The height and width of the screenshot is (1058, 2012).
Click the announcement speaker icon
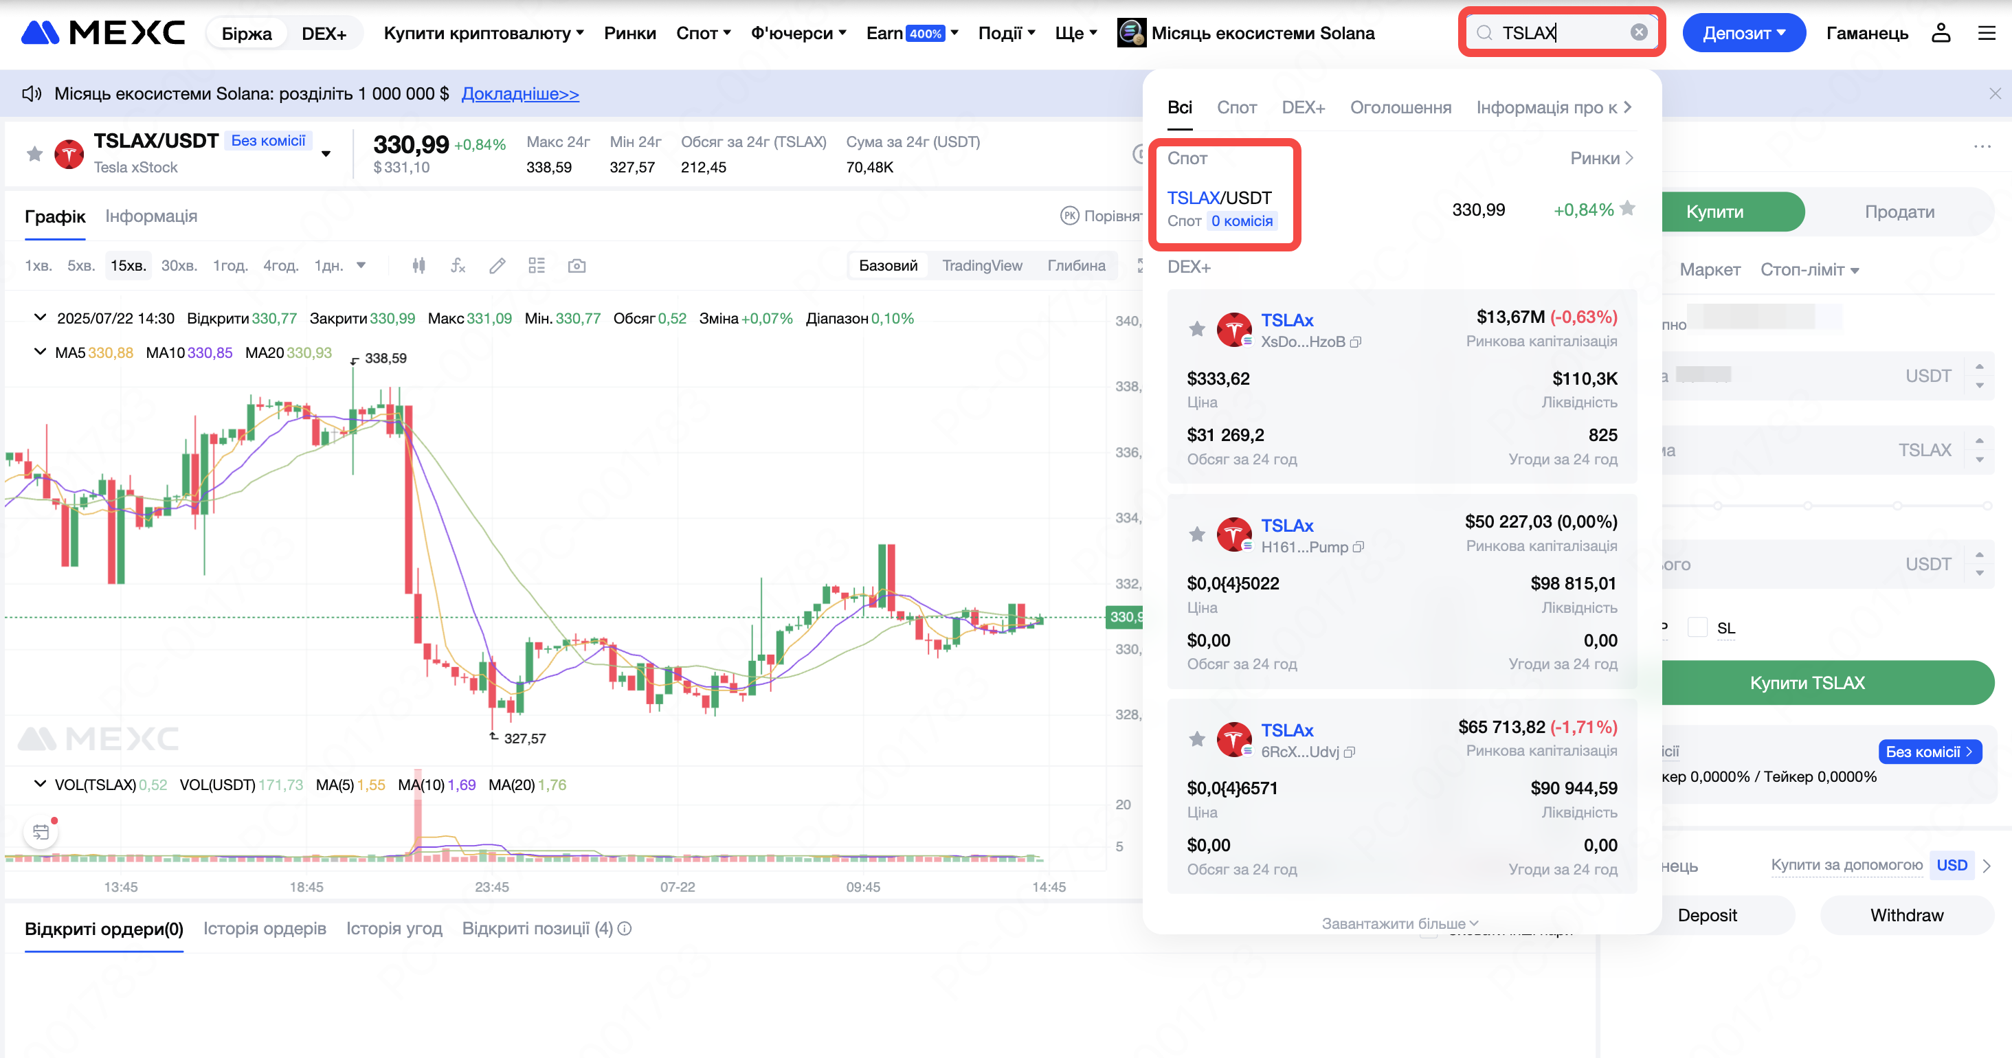click(x=31, y=93)
